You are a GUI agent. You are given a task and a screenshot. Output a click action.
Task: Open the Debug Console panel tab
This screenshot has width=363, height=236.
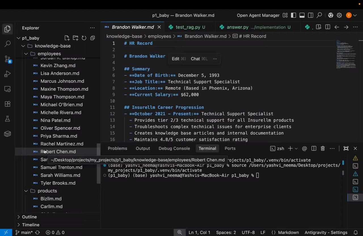click(174, 148)
